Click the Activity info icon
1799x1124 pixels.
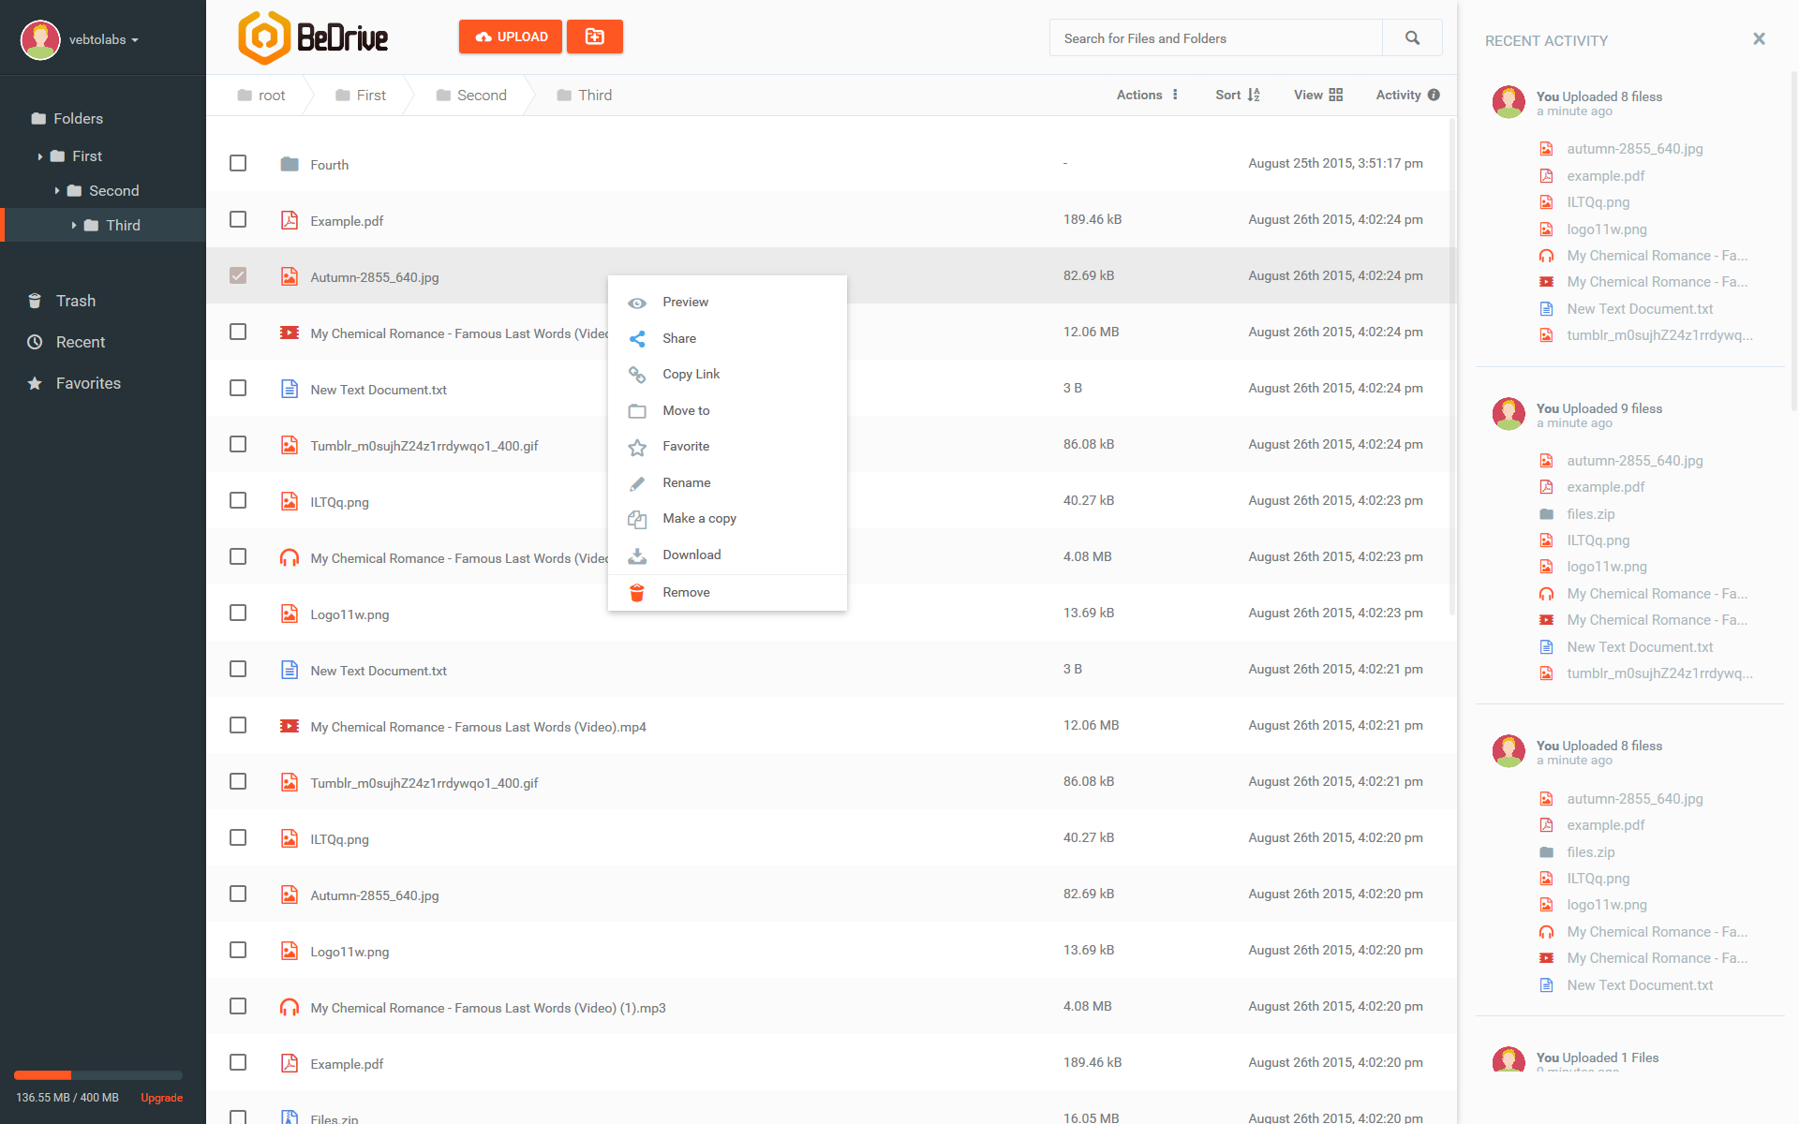pyautogui.click(x=1434, y=95)
